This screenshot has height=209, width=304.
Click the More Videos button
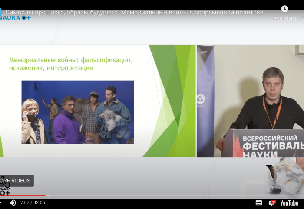16,181
